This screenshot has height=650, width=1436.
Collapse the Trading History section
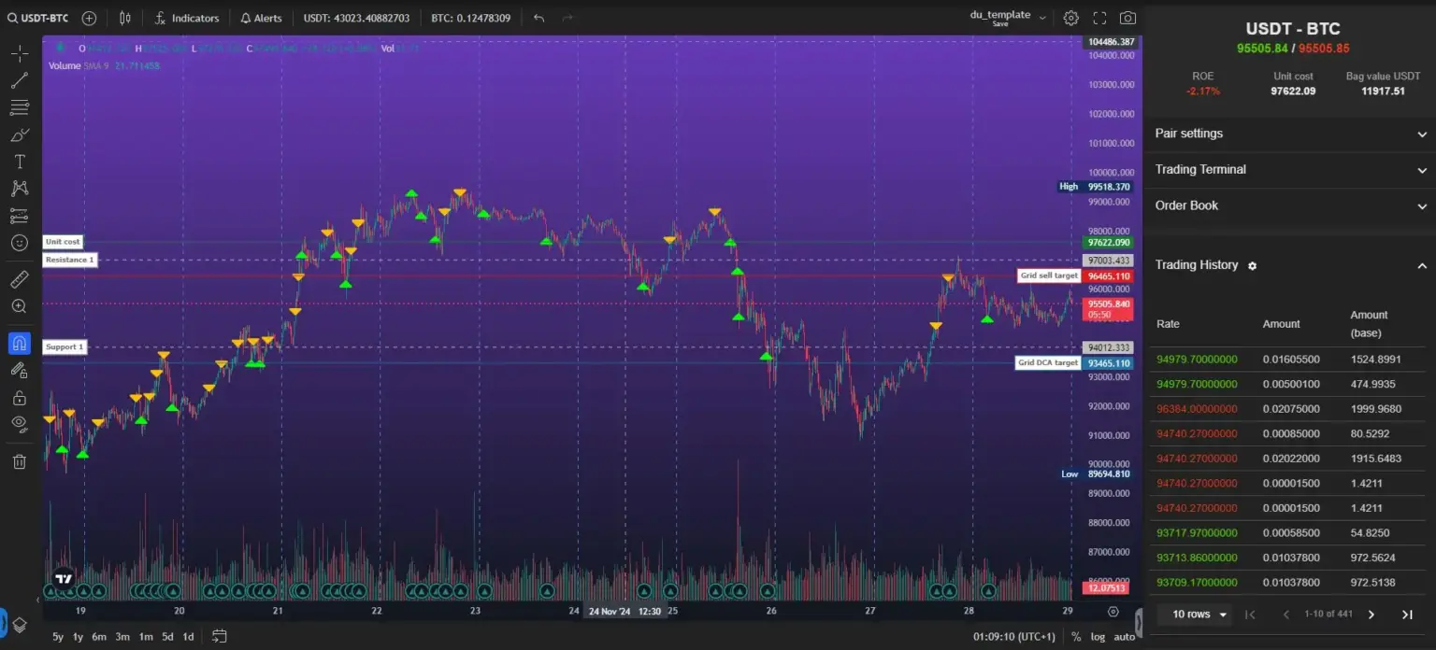pyautogui.click(x=1423, y=265)
